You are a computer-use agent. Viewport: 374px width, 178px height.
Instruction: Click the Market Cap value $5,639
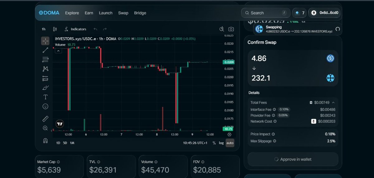pos(49,170)
